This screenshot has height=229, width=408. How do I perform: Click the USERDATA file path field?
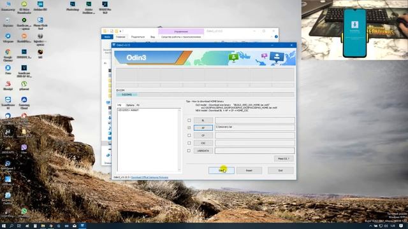[x=255, y=151]
